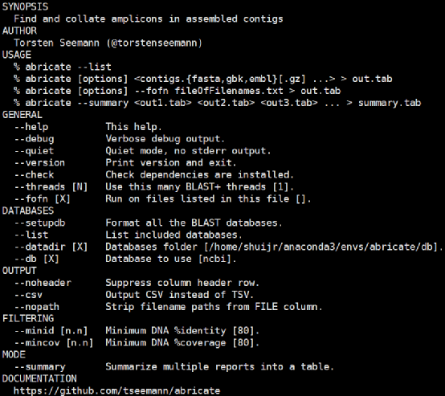Image resolution: width=445 pixels, height=396 pixels.
Task: Click the --setupdb option text
Action: [39, 222]
